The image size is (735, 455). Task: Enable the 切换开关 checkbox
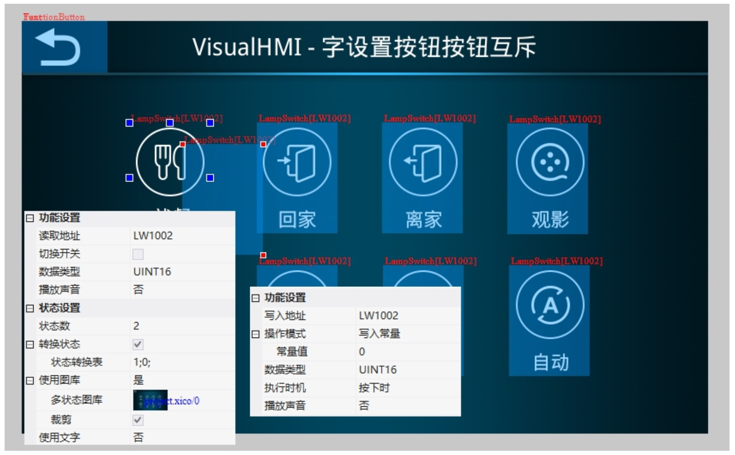(138, 254)
